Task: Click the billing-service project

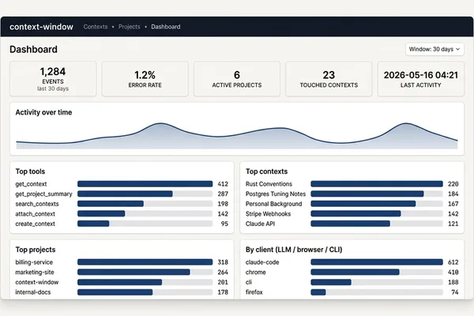Action: 34,262
